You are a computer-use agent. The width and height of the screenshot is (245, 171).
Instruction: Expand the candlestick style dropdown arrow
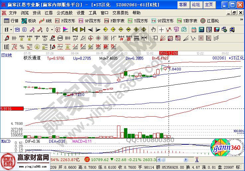(52, 29)
